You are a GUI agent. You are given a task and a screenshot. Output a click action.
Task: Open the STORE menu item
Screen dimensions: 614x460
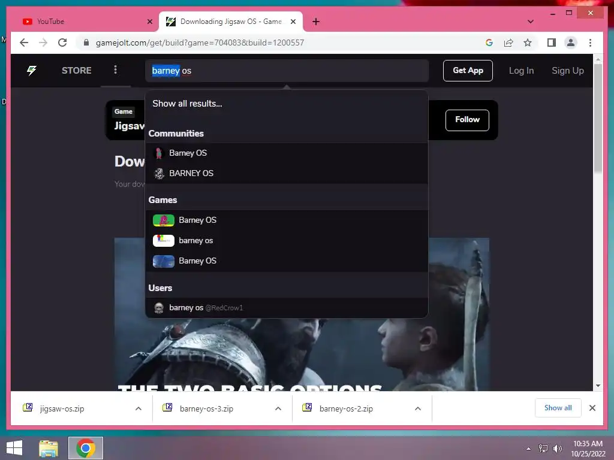(76, 71)
